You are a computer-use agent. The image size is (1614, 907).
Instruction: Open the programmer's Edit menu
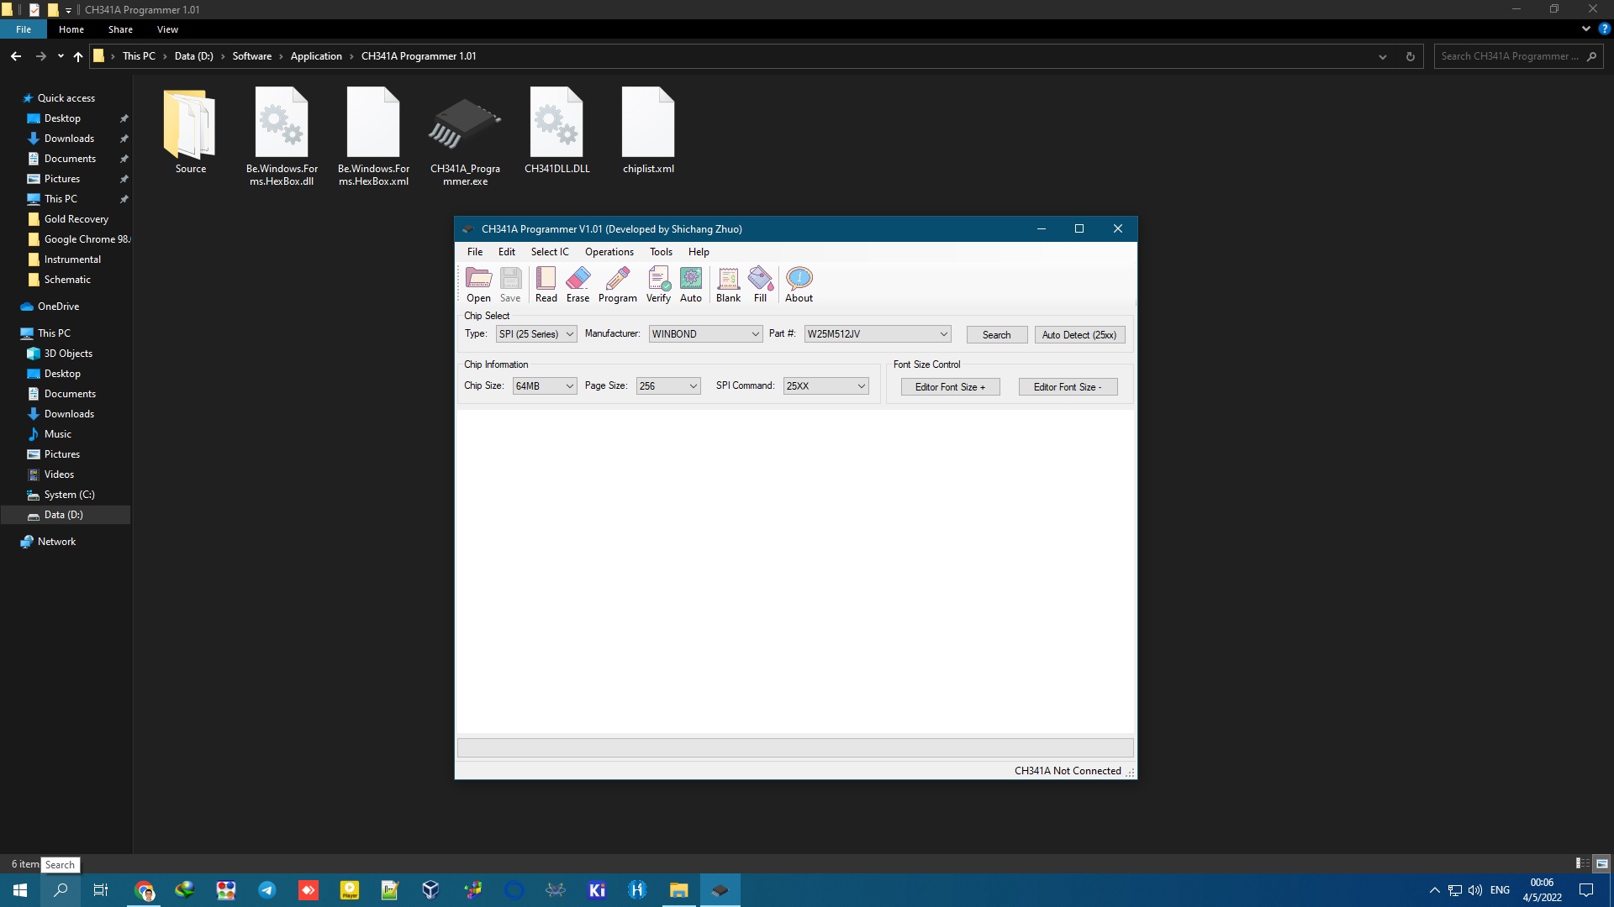(x=506, y=252)
